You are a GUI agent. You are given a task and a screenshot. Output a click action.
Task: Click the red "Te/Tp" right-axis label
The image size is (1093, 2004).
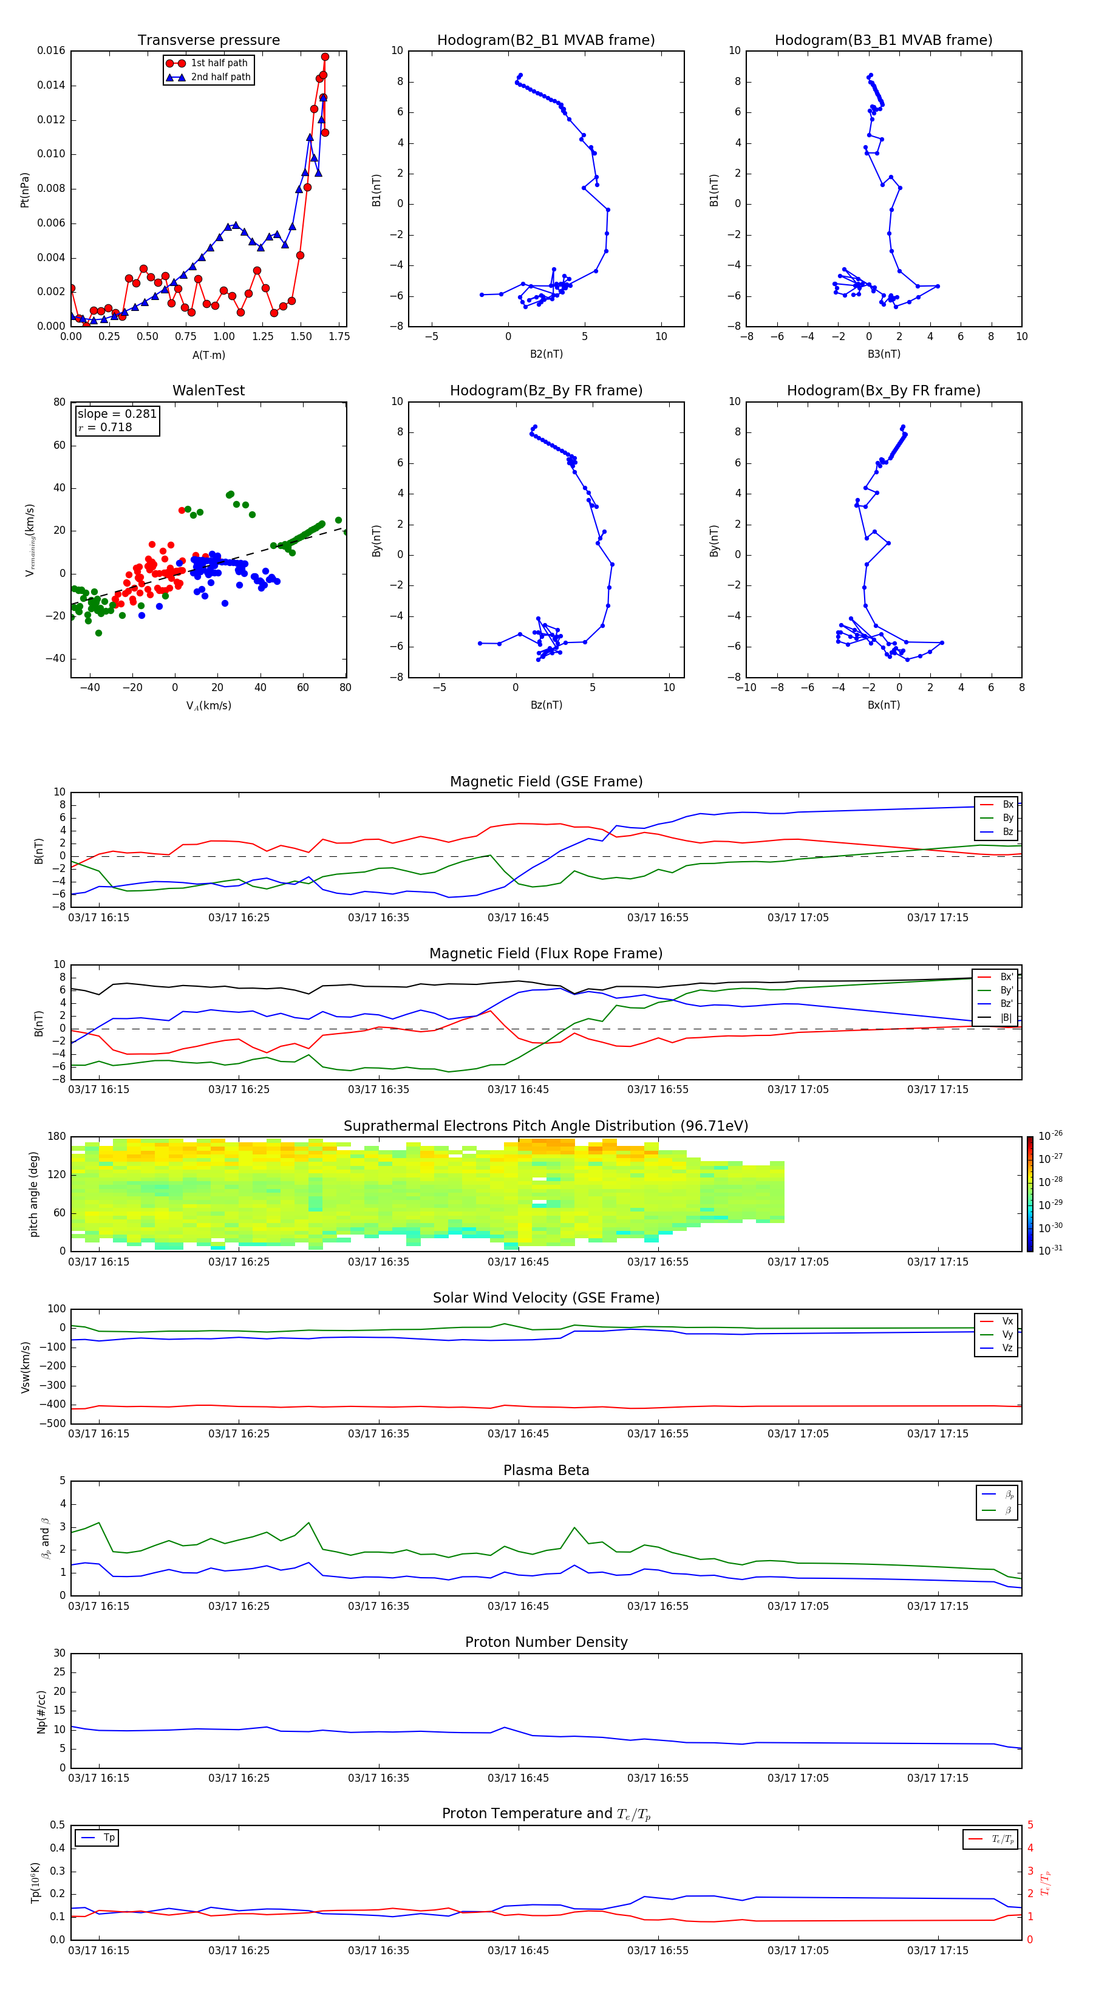coord(1046,1883)
